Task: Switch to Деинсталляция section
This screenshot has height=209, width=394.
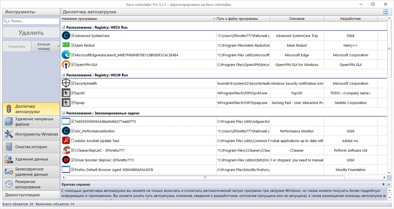Action: 31,195
